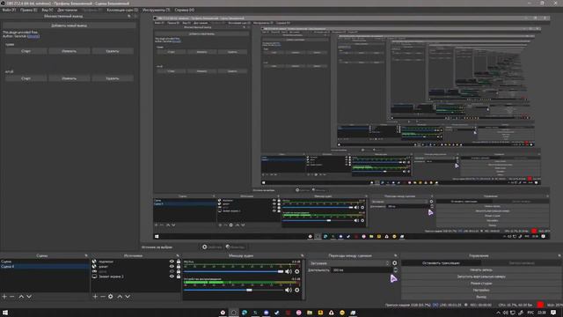Move scene down in Сцены panel
The height and width of the screenshot is (317, 563).
point(29,297)
